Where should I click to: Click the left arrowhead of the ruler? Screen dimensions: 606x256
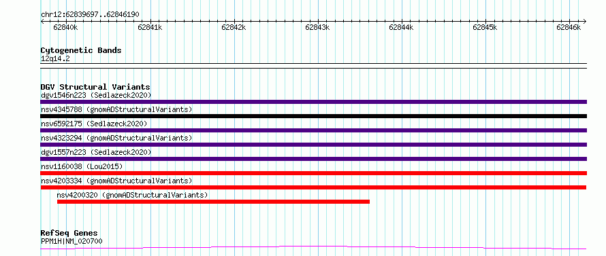point(42,21)
